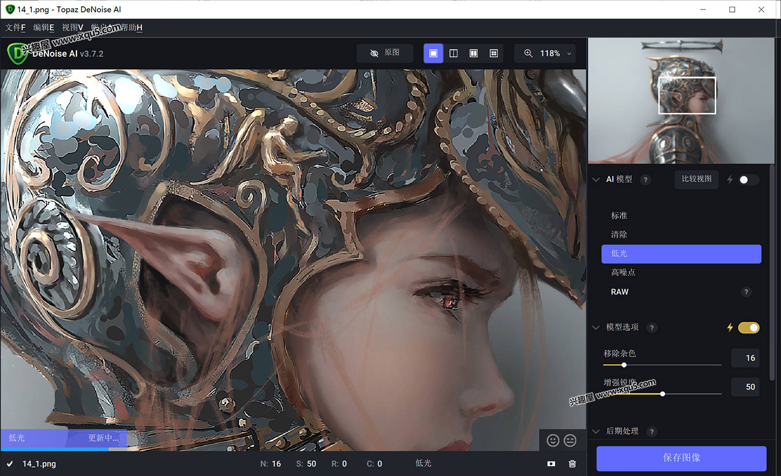Click the mask icon in file row

coord(551,464)
